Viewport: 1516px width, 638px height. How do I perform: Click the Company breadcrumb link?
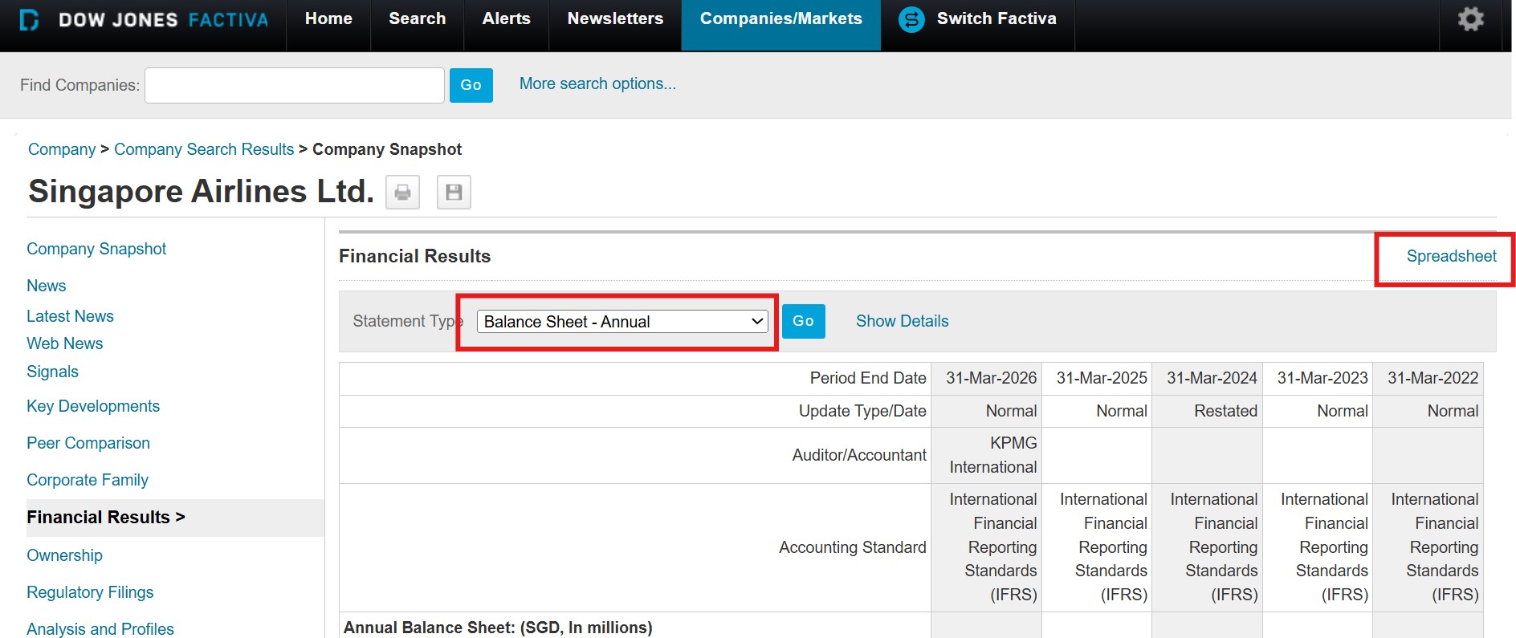click(62, 149)
